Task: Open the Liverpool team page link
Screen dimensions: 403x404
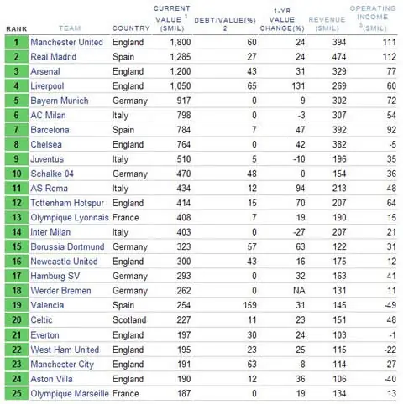Action: click(47, 86)
